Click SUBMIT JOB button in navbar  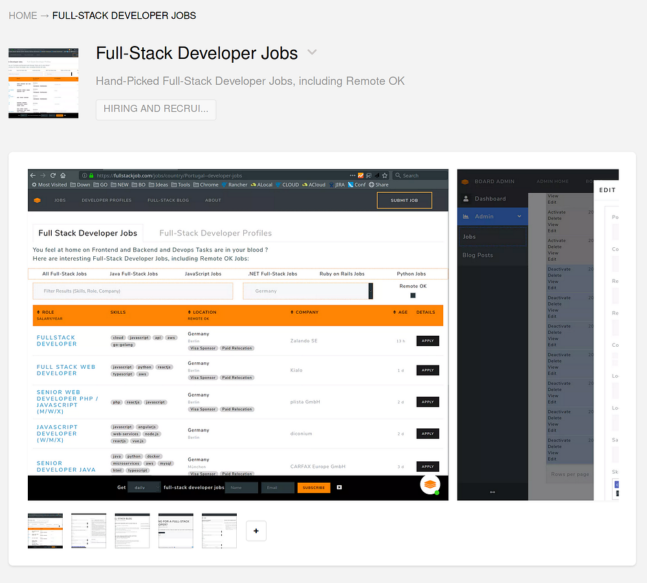tap(404, 200)
